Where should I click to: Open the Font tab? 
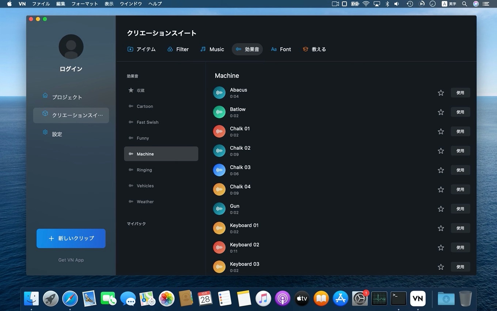pyautogui.click(x=281, y=49)
